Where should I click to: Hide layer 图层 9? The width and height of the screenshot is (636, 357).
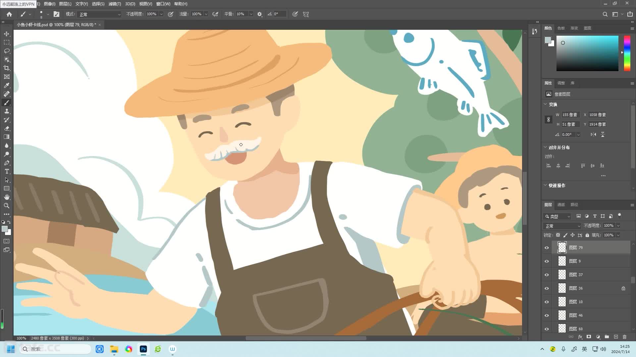click(547, 261)
